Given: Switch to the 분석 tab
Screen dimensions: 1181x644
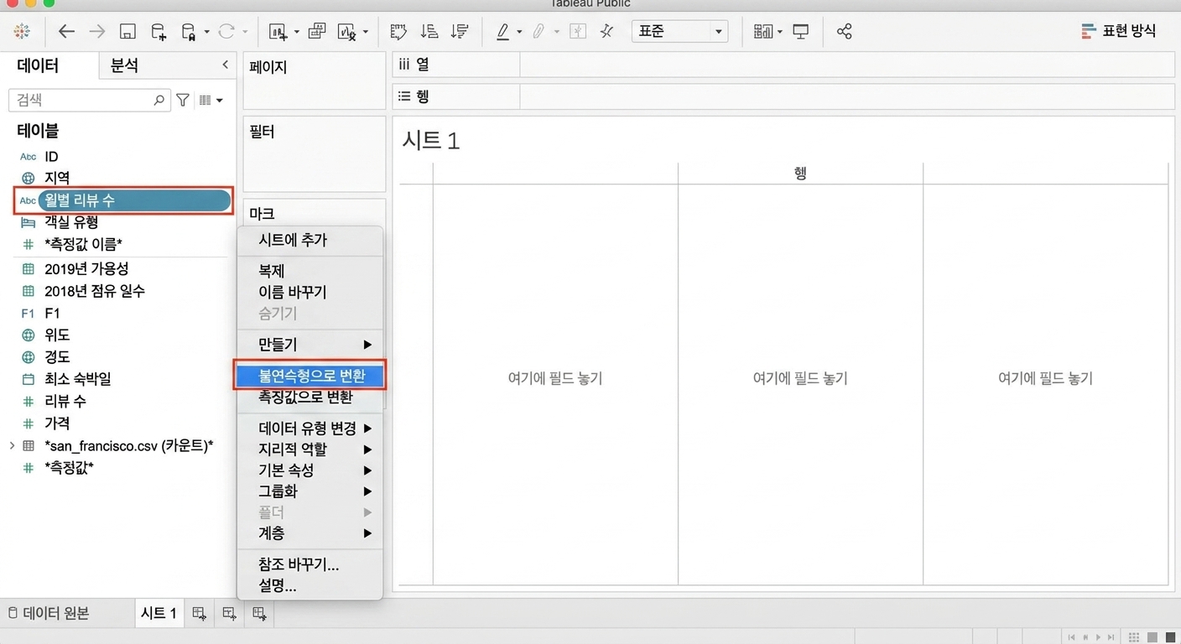Looking at the screenshot, I should (x=124, y=65).
